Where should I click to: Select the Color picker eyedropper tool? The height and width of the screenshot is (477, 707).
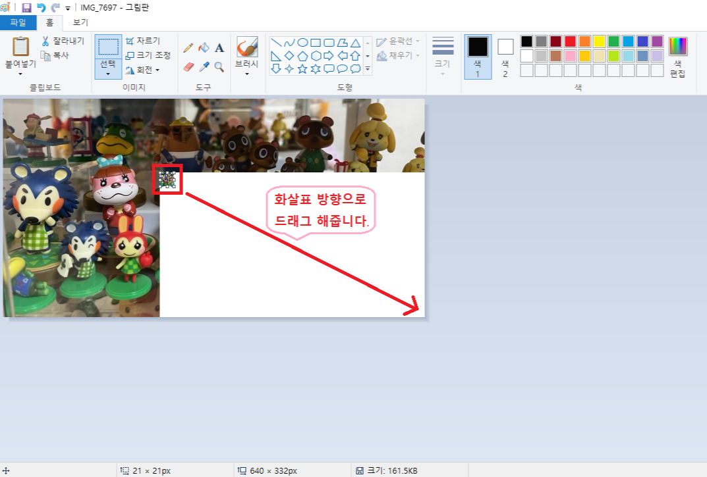click(204, 67)
